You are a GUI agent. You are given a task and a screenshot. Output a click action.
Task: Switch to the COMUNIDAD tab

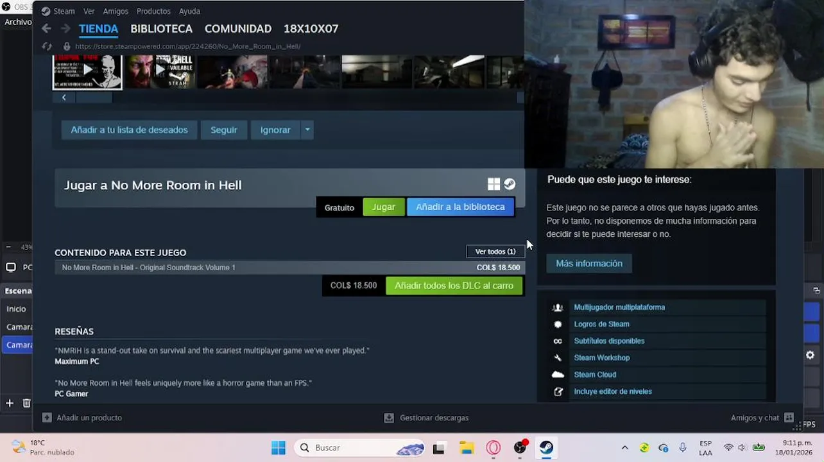237,29
